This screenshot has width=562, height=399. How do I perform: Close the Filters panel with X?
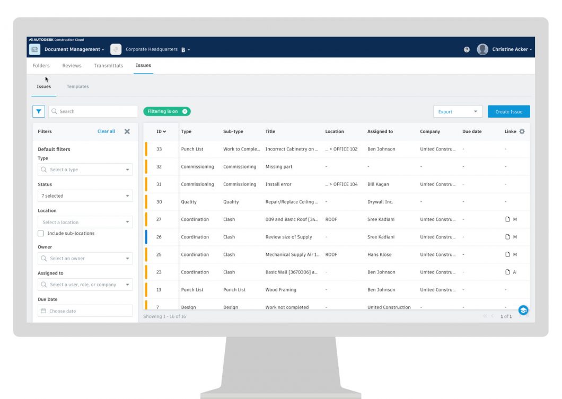coord(127,131)
